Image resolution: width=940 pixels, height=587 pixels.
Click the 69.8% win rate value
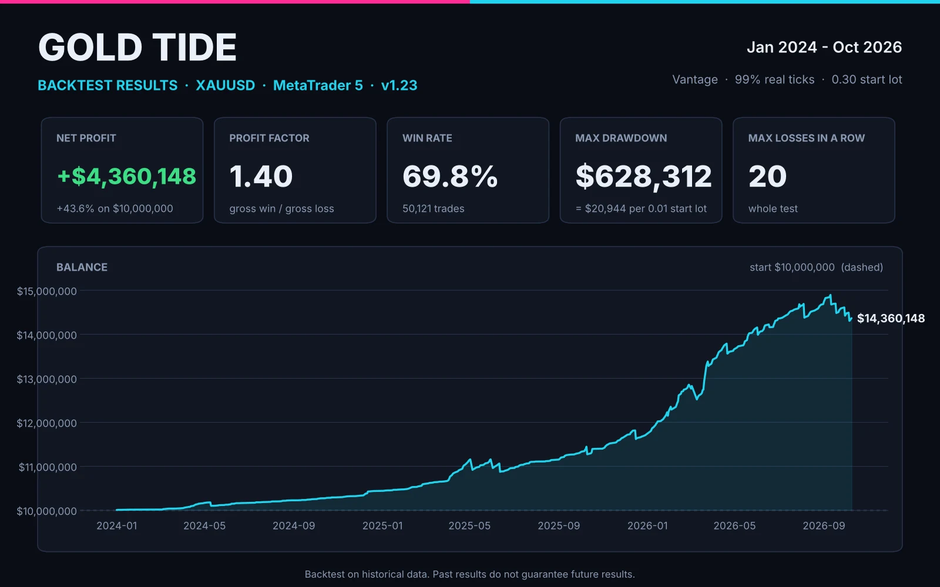[450, 176]
